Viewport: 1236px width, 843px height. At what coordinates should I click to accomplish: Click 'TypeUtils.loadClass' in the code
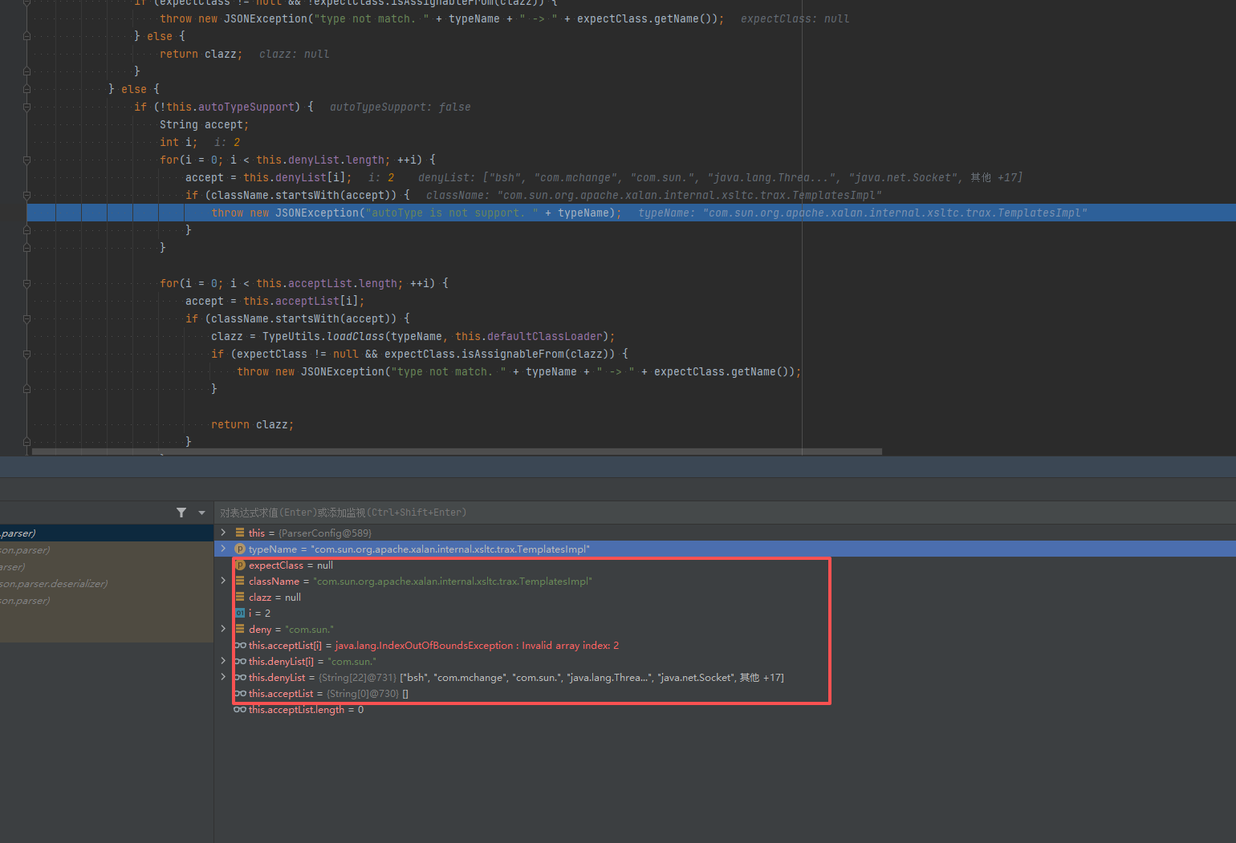[x=323, y=336]
